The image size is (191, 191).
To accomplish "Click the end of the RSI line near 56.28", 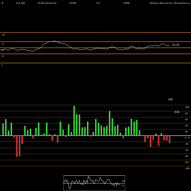I will click(169, 45).
